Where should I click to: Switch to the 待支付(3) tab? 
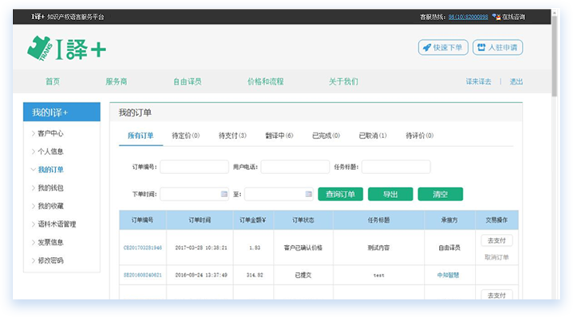click(x=232, y=136)
